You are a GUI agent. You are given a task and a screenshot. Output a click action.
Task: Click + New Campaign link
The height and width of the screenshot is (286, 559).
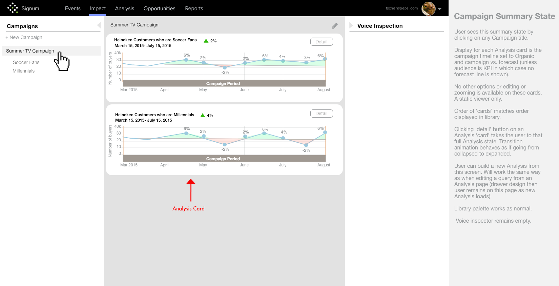[24, 37]
